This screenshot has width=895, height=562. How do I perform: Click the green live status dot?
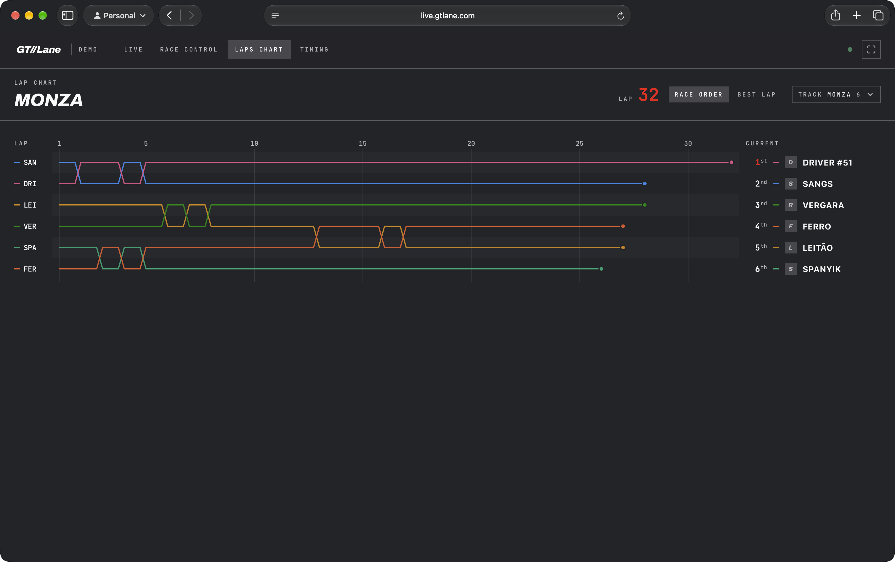(850, 49)
